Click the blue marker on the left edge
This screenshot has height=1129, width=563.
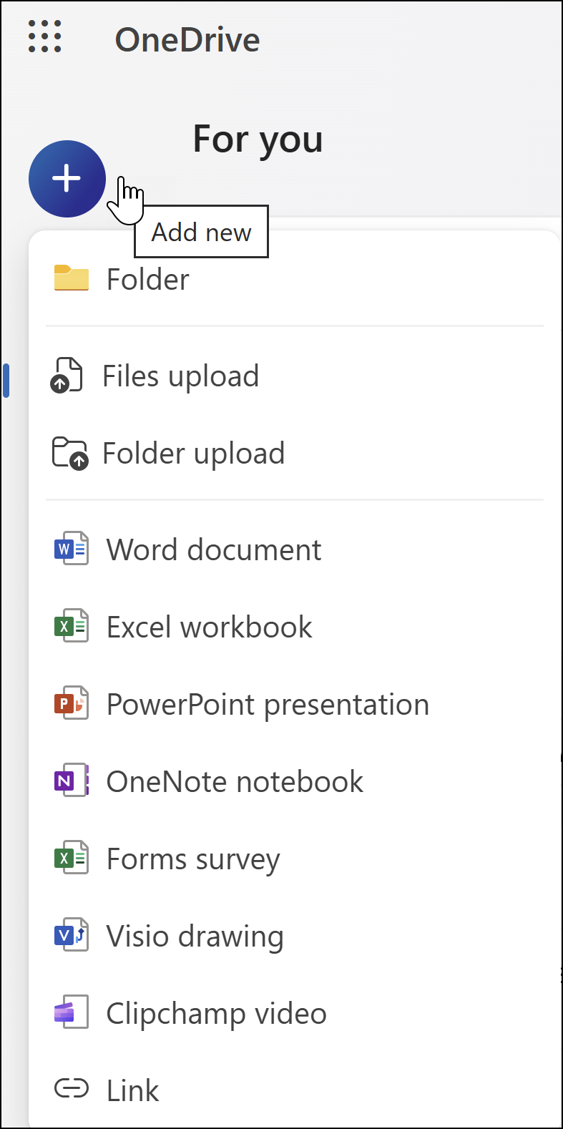[x=6, y=381]
